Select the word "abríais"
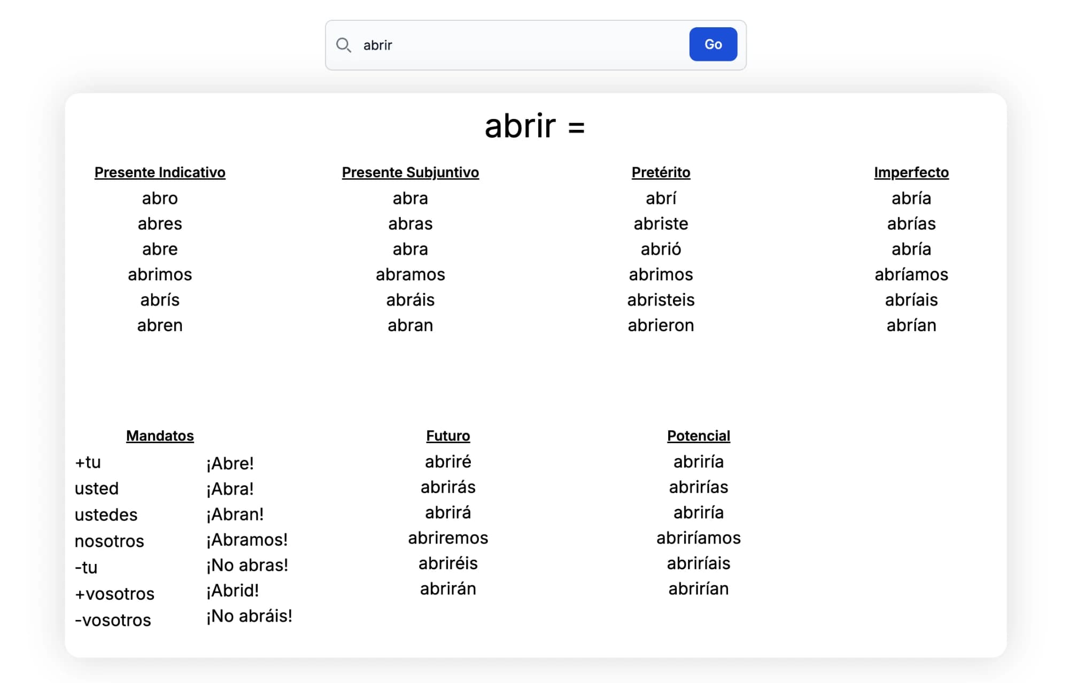The image size is (1069, 683). coord(911,300)
